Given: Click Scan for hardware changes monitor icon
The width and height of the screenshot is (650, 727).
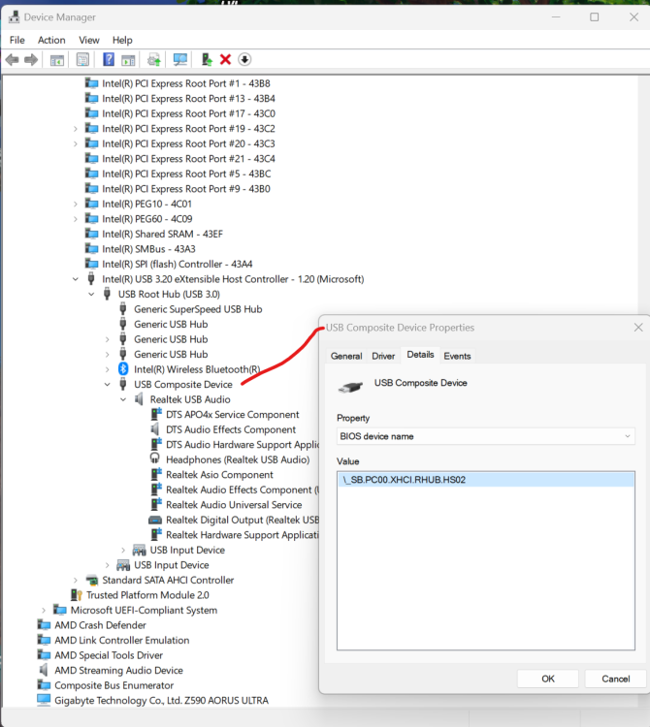Looking at the screenshot, I should coord(180,60).
